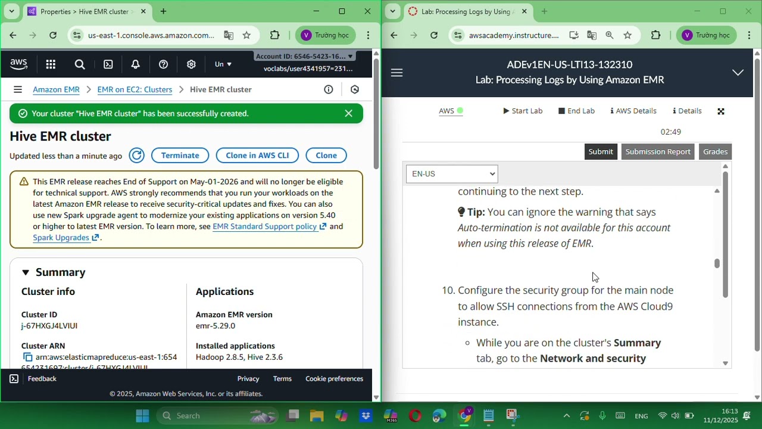The image size is (762, 429).
Task: Open extensions in AWS browser window
Action: click(x=274, y=35)
